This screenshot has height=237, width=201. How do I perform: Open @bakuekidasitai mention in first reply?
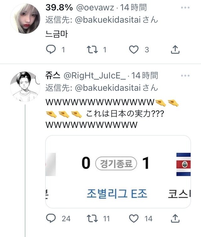[x=108, y=20]
